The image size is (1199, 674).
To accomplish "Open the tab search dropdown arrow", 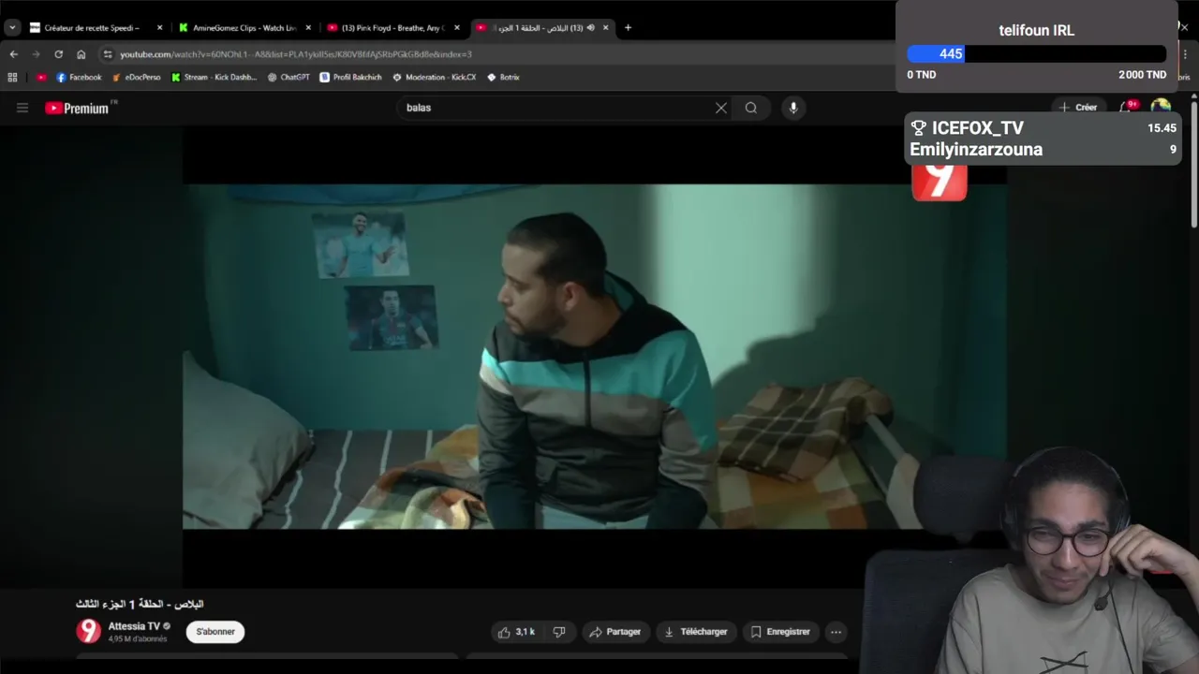I will click(x=12, y=28).
